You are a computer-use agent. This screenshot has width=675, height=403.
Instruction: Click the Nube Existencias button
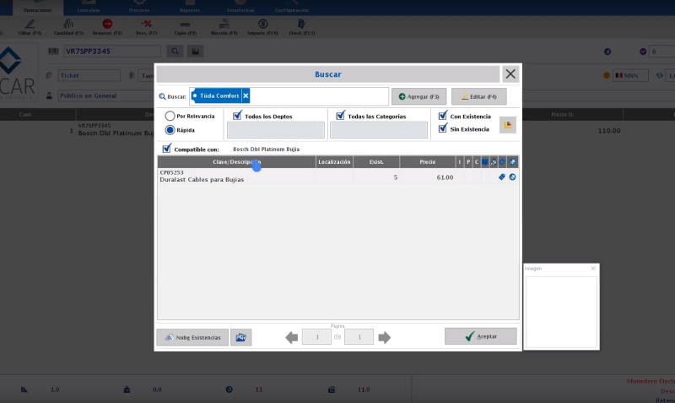coord(192,337)
